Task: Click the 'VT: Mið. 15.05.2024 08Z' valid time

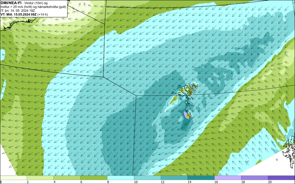Action: (19, 14)
